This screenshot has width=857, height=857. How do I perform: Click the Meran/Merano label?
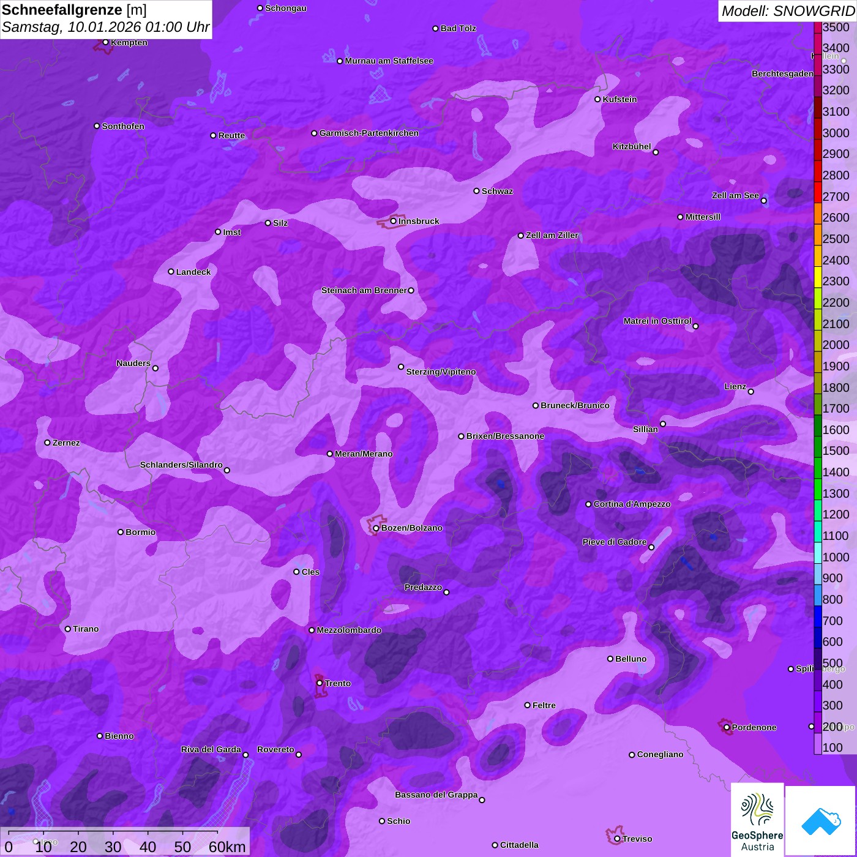pos(364,454)
